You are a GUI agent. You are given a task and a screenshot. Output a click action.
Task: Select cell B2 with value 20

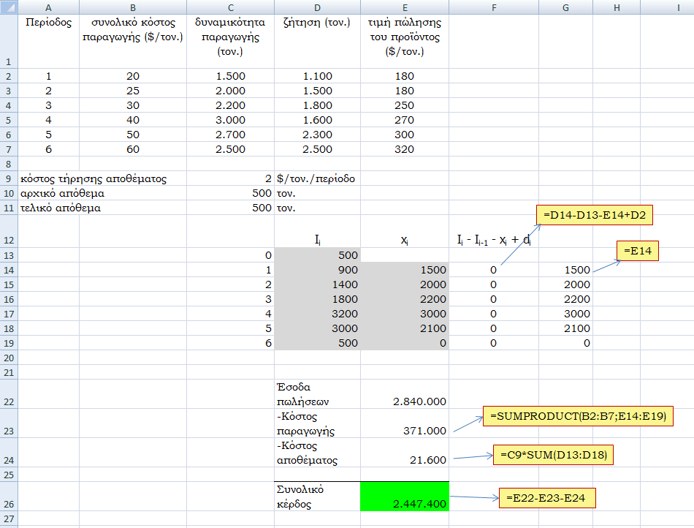pyautogui.click(x=133, y=76)
